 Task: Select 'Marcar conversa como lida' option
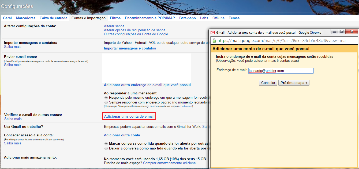click(x=106, y=143)
